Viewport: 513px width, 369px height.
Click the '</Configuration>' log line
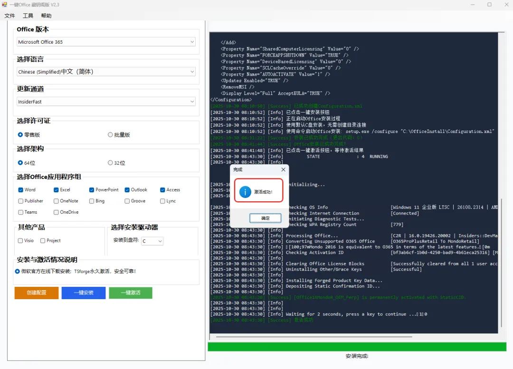(231, 100)
